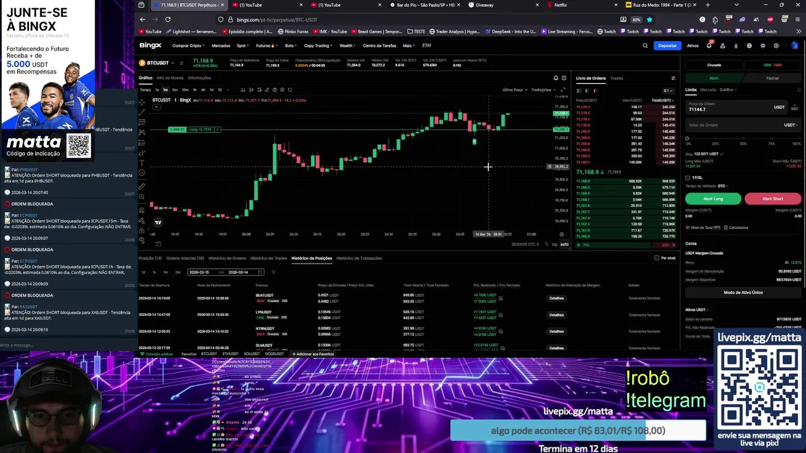Select the 1m timeframe

coord(165,89)
